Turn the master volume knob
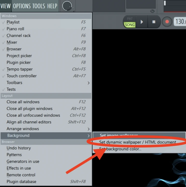Viewport: 186px width, 187px height. [x=67, y=6]
